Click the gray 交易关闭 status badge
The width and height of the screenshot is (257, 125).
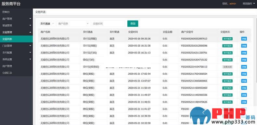(227, 67)
